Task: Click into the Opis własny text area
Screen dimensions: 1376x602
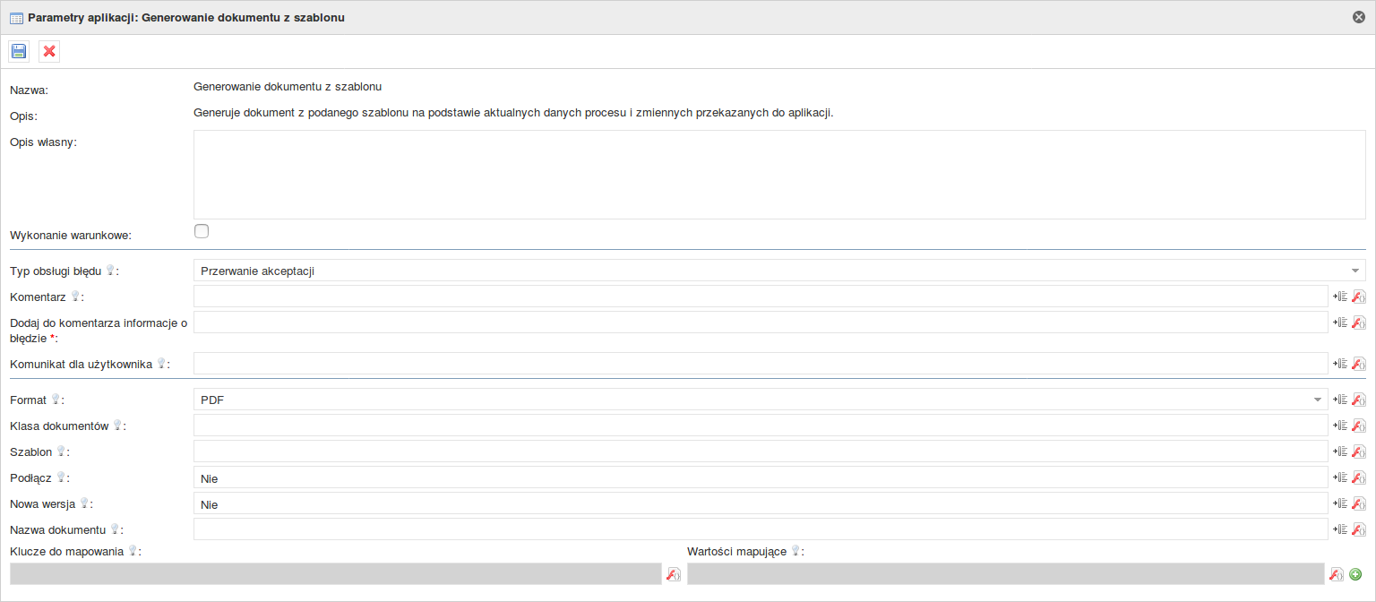Action: coord(779,175)
